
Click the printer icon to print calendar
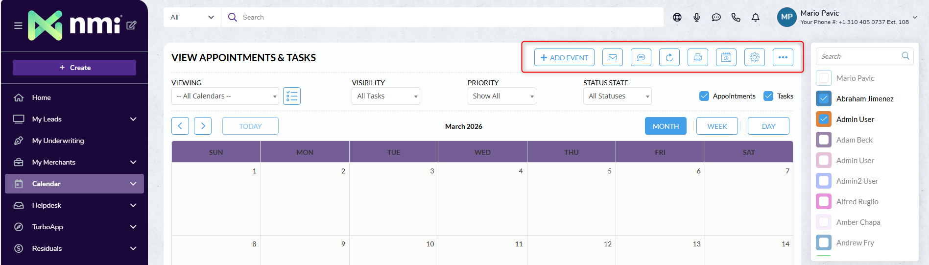[x=697, y=57]
